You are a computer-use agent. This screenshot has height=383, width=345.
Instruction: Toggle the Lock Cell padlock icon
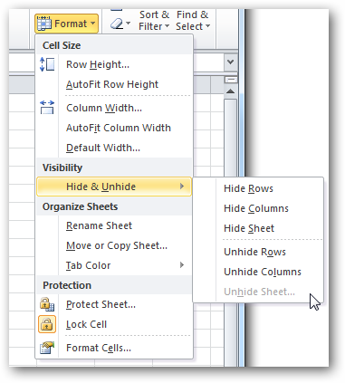(47, 324)
